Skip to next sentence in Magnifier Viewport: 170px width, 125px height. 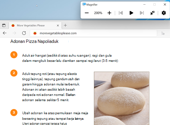click(142, 13)
